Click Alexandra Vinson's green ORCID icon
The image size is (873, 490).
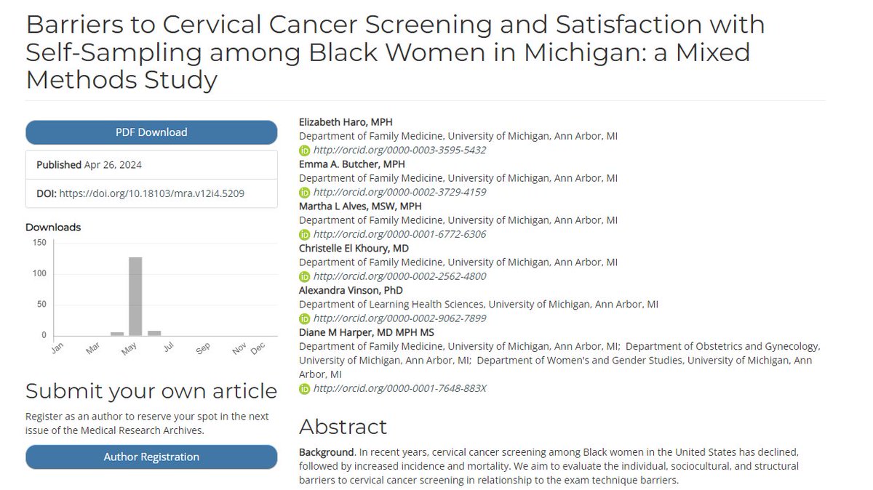pyautogui.click(x=304, y=318)
